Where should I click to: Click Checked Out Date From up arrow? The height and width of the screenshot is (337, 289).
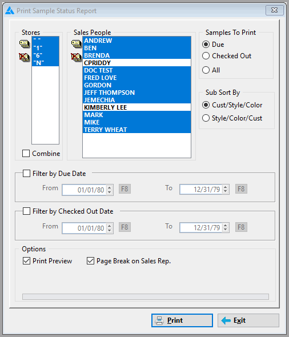point(110,226)
